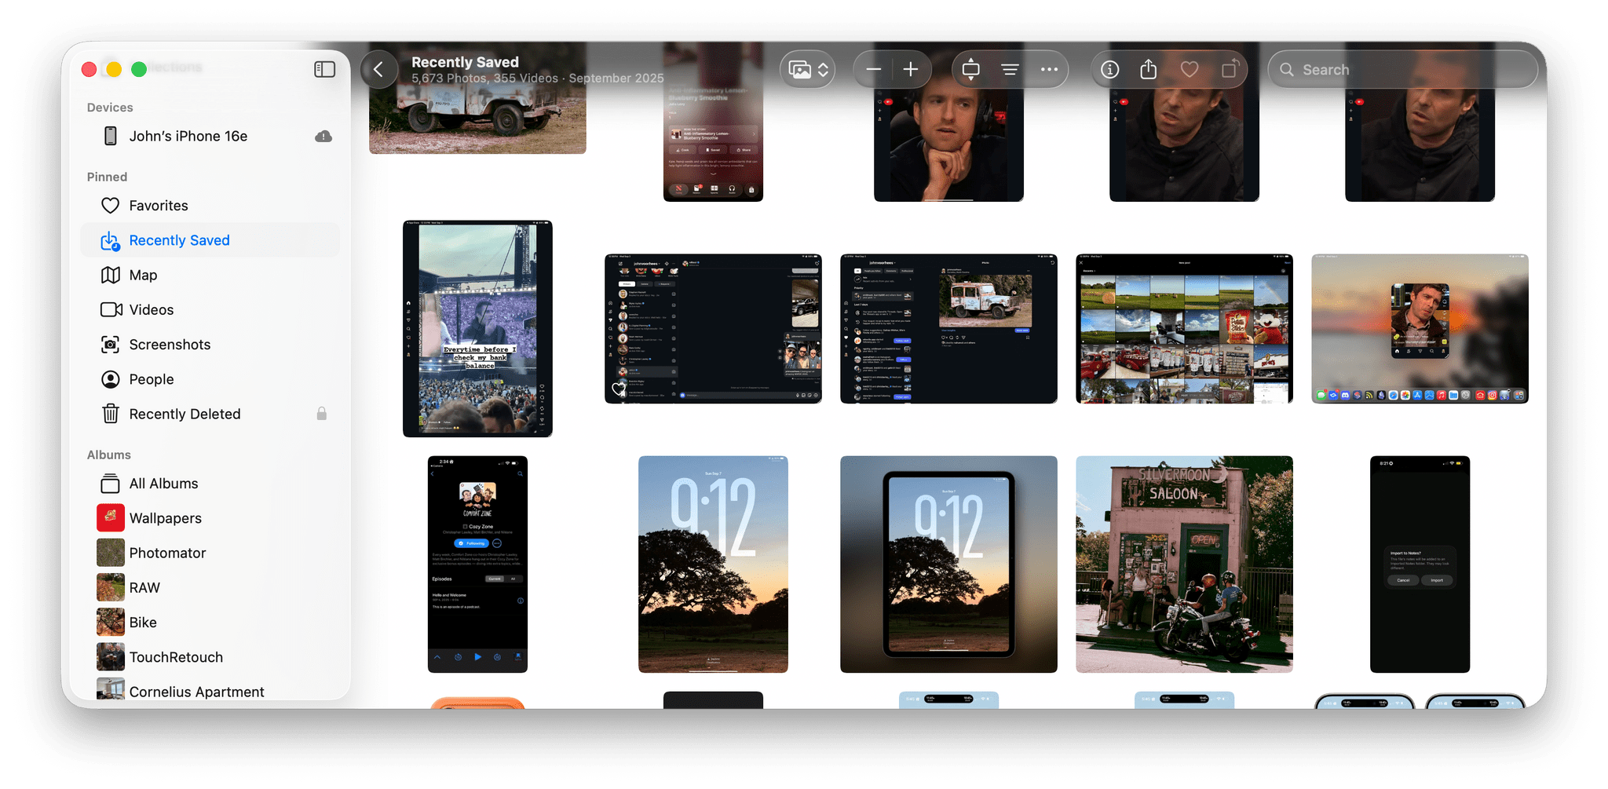The image size is (1608, 789).
Task: Click the Favorites heart icon in sidebar
Action: [x=111, y=206]
